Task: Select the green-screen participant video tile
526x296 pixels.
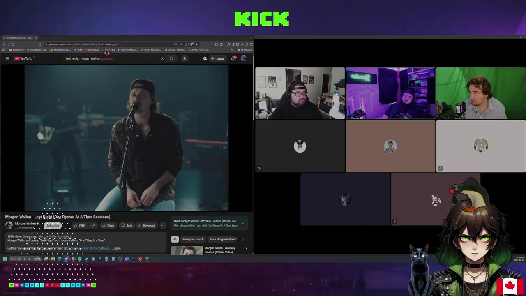Action: point(481,93)
